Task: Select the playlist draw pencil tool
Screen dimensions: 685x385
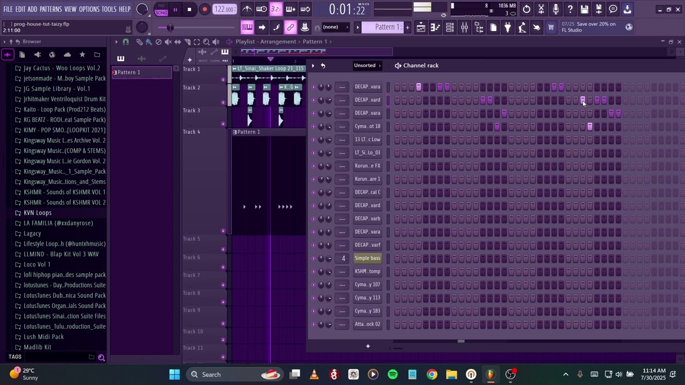Action: (139, 42)
